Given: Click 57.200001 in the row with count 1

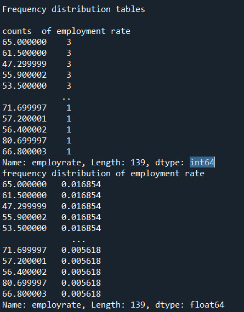Looking at the screenshot, I should coord(24,119).
